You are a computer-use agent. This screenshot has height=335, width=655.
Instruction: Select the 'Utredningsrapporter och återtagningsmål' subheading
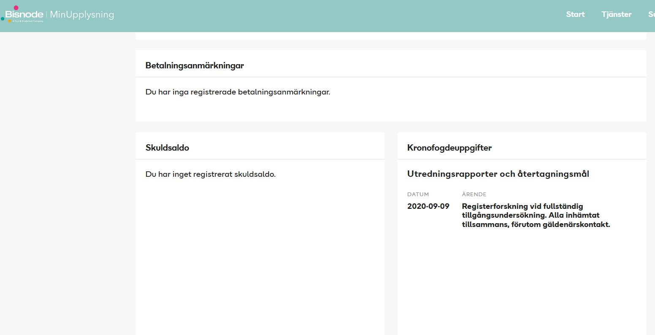[498, 174]
